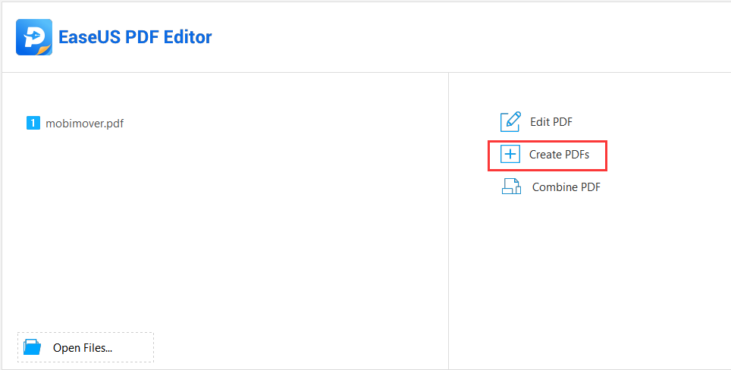Click the Create PDFs plus icon
This screenshot has height=370, width=731.
click(510, 154)
